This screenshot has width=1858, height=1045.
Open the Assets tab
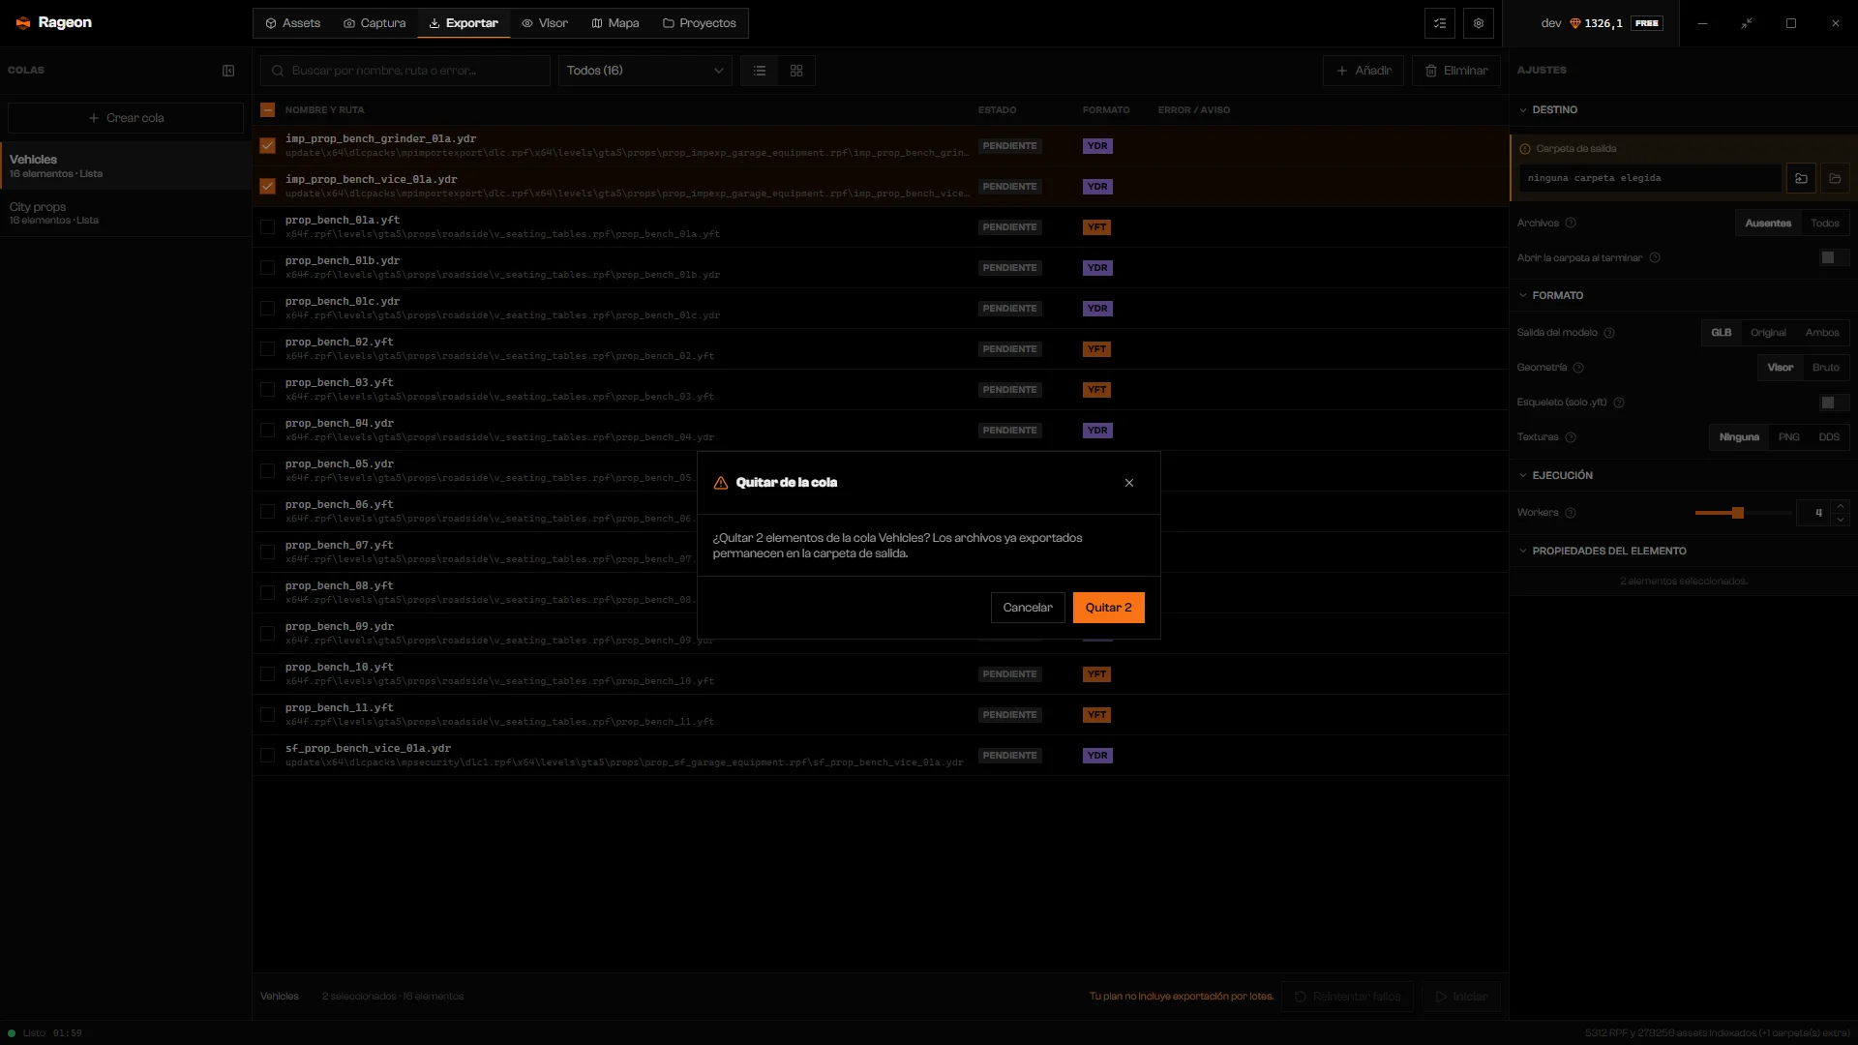click(x=293, y=23)
